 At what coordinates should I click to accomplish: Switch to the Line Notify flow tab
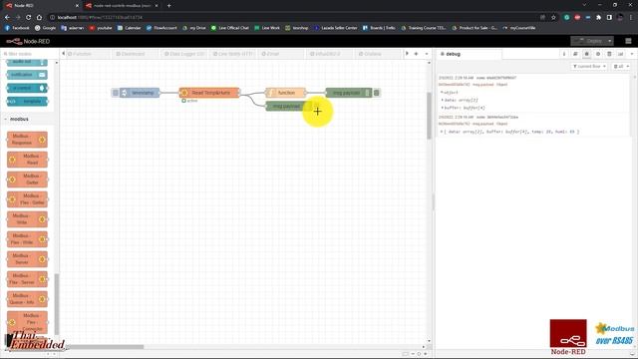(233, 54)
